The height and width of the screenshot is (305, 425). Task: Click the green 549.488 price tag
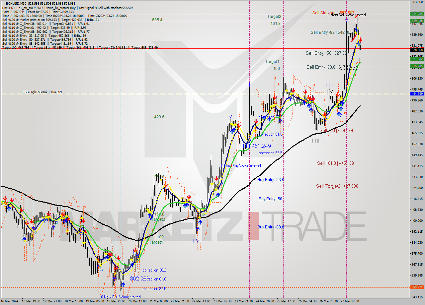tap(417, 21)
